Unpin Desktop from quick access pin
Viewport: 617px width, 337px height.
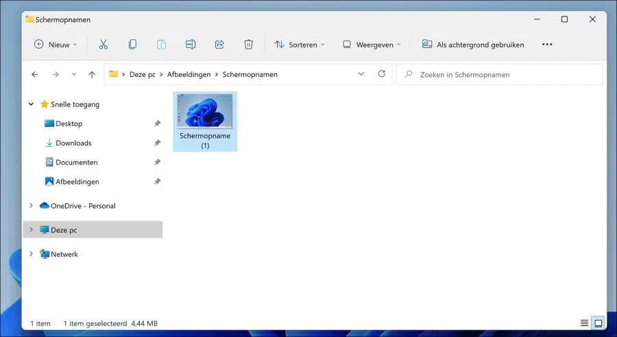pos(157,124)
